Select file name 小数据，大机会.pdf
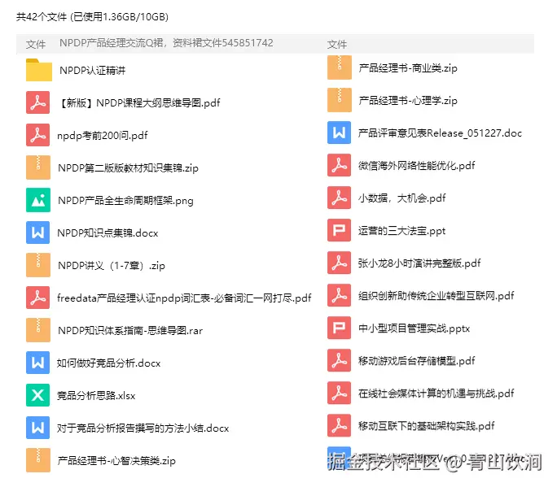Screen dimensions: 557x487 pyautogui.click(x=401, y=198)
